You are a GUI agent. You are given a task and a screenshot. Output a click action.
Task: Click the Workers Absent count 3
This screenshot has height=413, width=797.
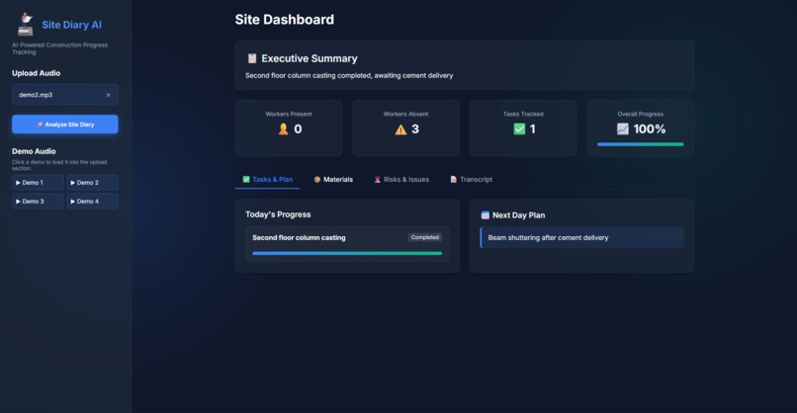click(x=415, y=129)
